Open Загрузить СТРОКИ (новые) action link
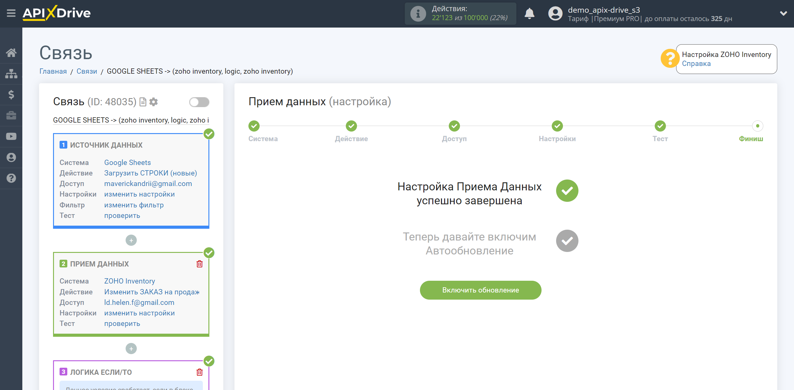Image resolution: width=794 pixels, height=390 pixels. pos(150,173)
